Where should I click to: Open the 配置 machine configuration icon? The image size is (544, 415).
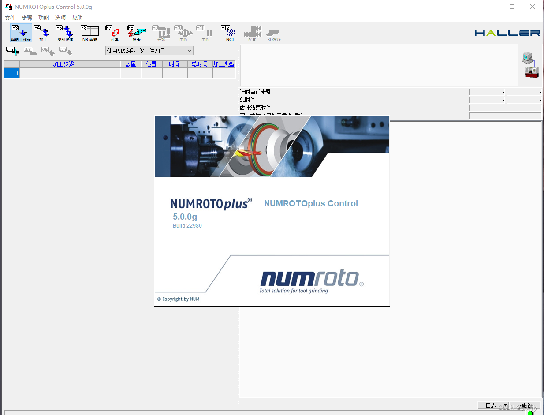coord(253,33)
